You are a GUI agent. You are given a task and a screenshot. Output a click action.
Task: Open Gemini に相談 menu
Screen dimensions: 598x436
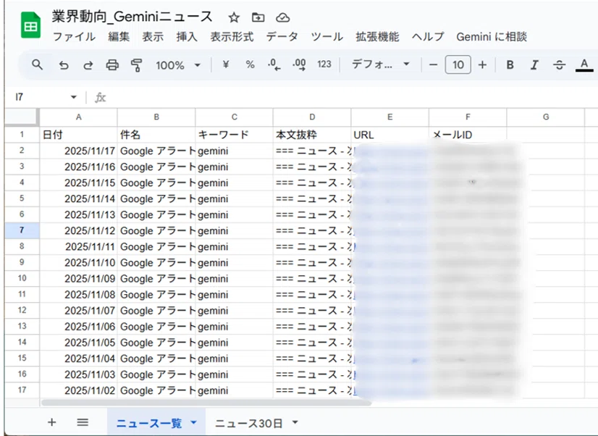click(492, 37)
